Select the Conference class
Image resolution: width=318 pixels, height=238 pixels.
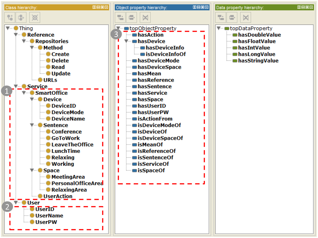pyautogui.click(x=66, y=132)
